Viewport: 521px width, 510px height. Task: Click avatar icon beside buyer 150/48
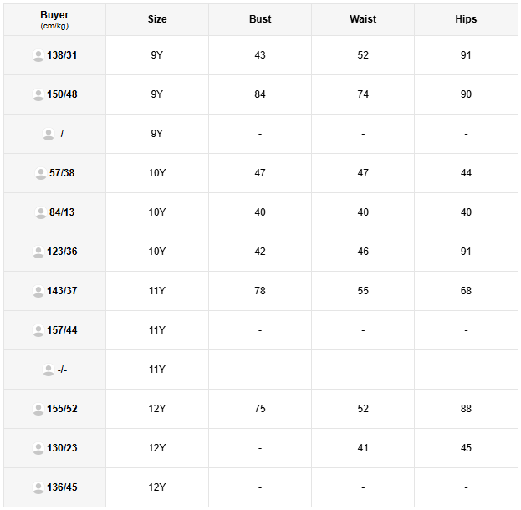coord(38,94)
